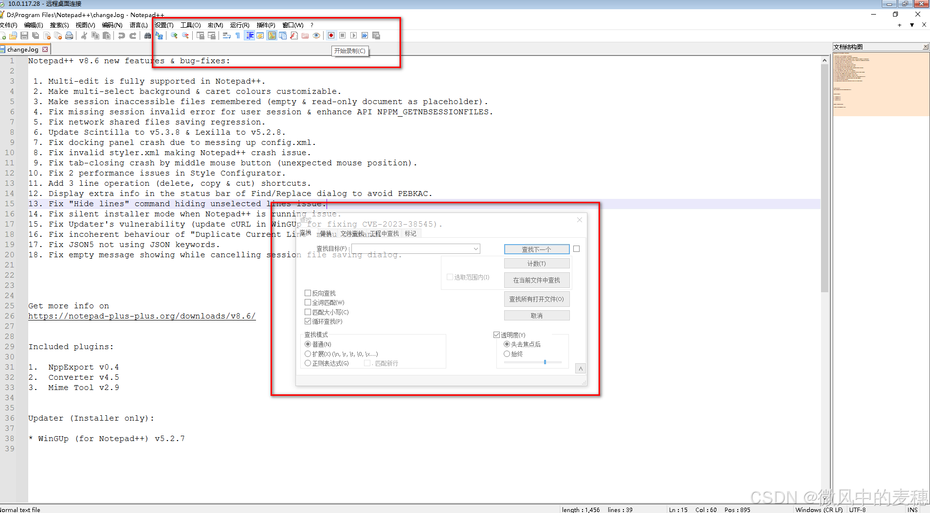Close the Find dialog with its X
This screenshot has height=513, width=930.
tap(580, 220)
